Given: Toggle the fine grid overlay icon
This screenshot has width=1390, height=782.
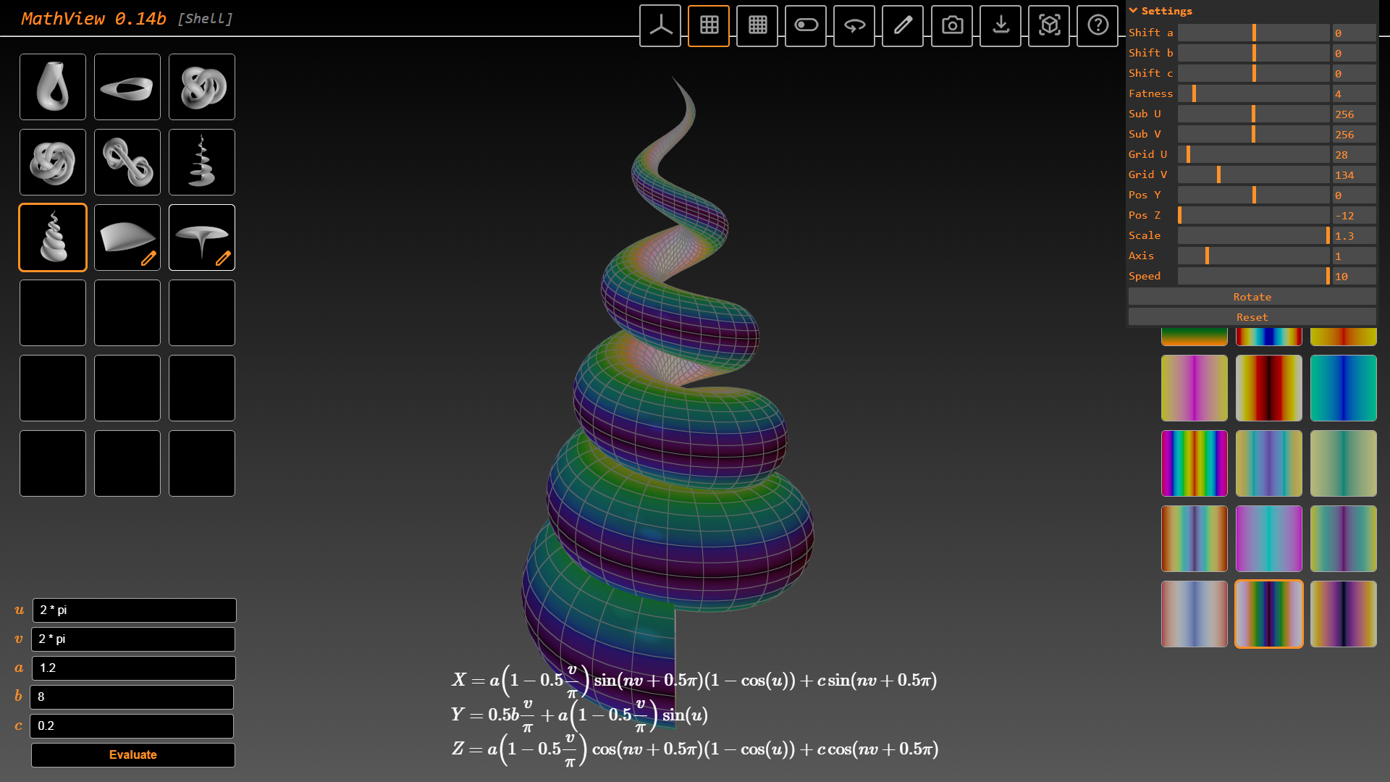Looking at the screenshot, I should [x=757, y=25].
